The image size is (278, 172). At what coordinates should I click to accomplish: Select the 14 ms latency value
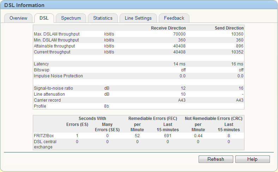(x=179, y=64)
